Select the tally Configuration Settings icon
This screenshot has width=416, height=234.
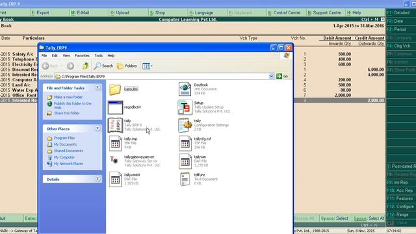[x=185, y=125]
